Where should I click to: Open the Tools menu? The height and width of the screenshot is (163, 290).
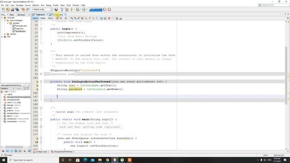(x=68, y=5)
